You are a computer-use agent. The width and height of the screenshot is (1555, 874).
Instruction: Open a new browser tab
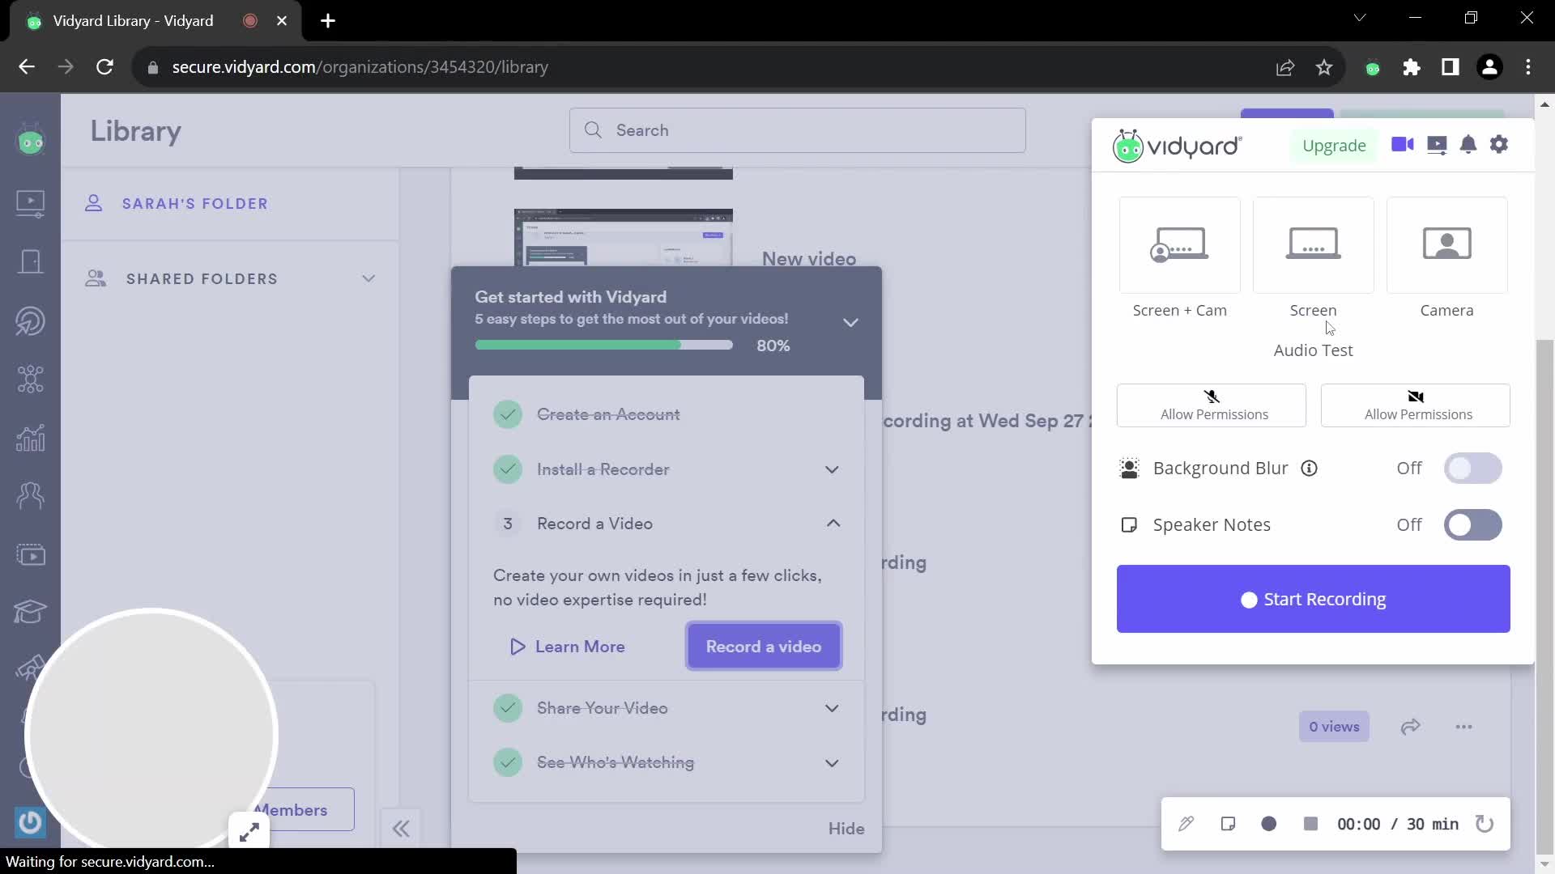click(x=328, y=21)
